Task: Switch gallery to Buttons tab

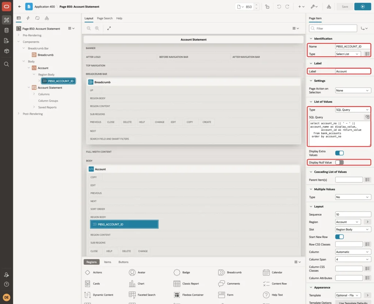Action: pos(123,262)
